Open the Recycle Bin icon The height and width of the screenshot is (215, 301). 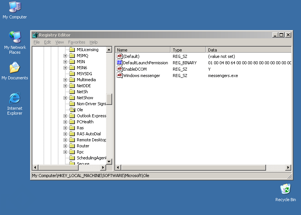(x=286, y=192)
